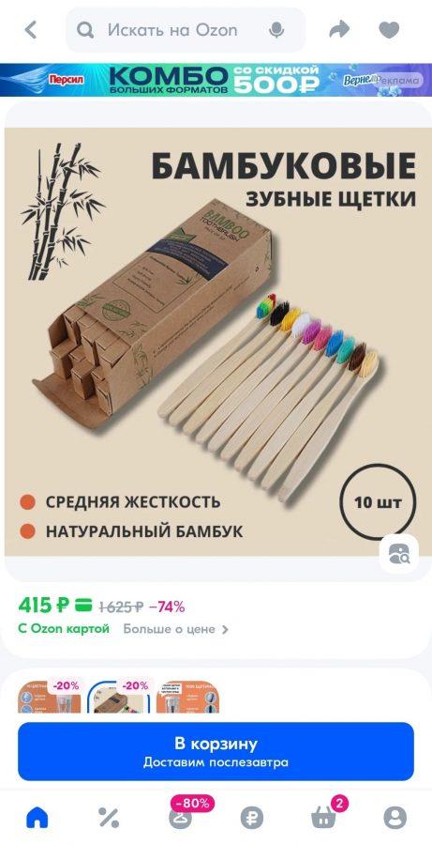The height and width of the screenshot is (845, 432).
Task: Open the bamboo toothbrushes product image
Action: (216, 342)
